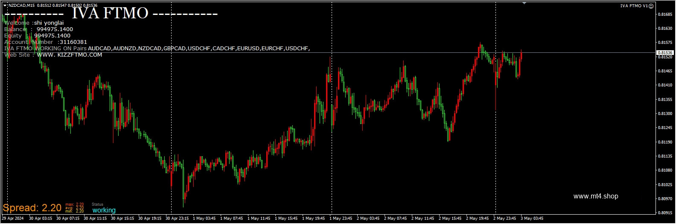
Task: Click the 0.81245 price scale label
Action: tap(665, 128)
